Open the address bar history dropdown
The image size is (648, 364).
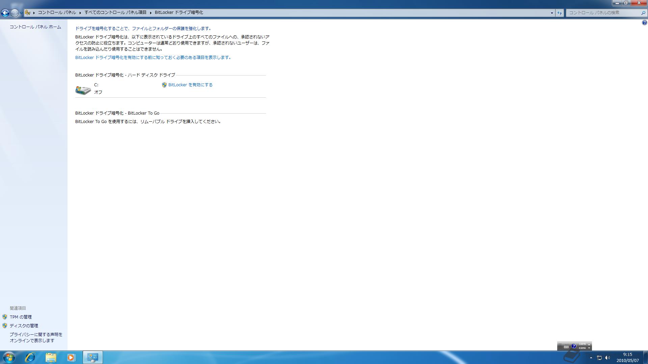552,13
